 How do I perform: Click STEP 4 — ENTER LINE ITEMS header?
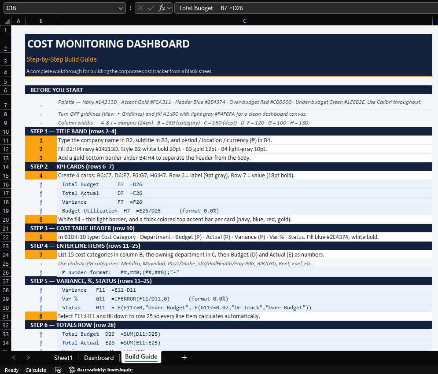(x=228, y=246)
